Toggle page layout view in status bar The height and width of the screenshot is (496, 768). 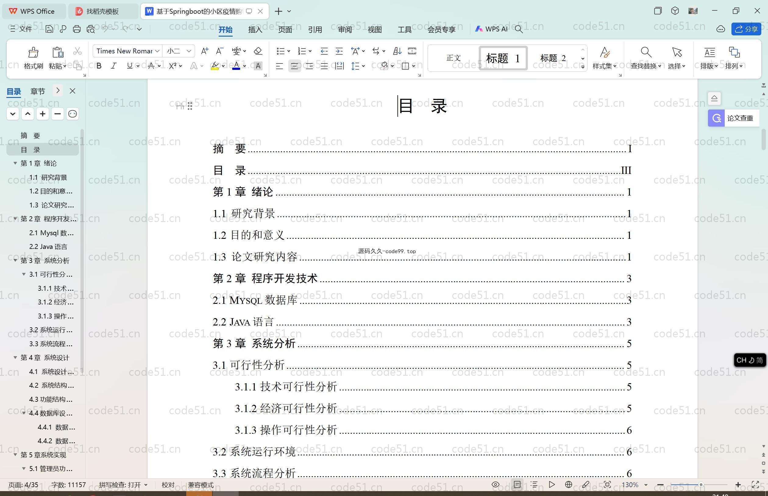[517, 484]
